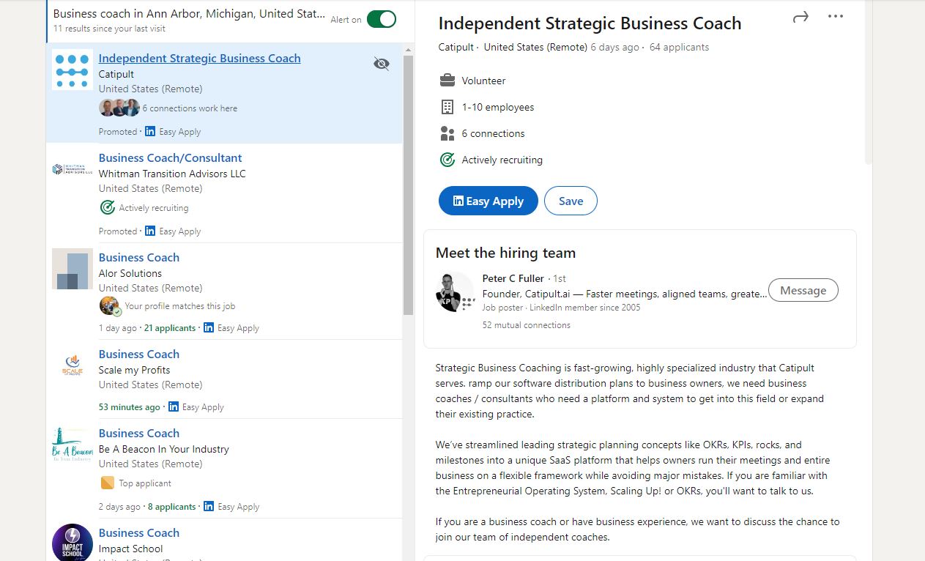The width and height of the screenshot is (925, 561).
Task: Click the connections people icon
Action: click(x=447, y=133)
